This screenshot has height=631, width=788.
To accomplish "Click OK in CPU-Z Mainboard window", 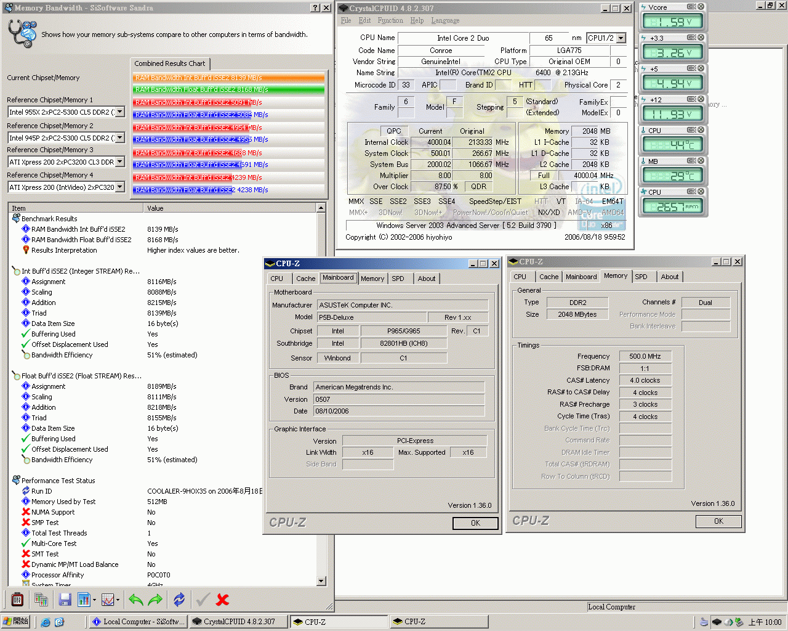I will 475,523.
